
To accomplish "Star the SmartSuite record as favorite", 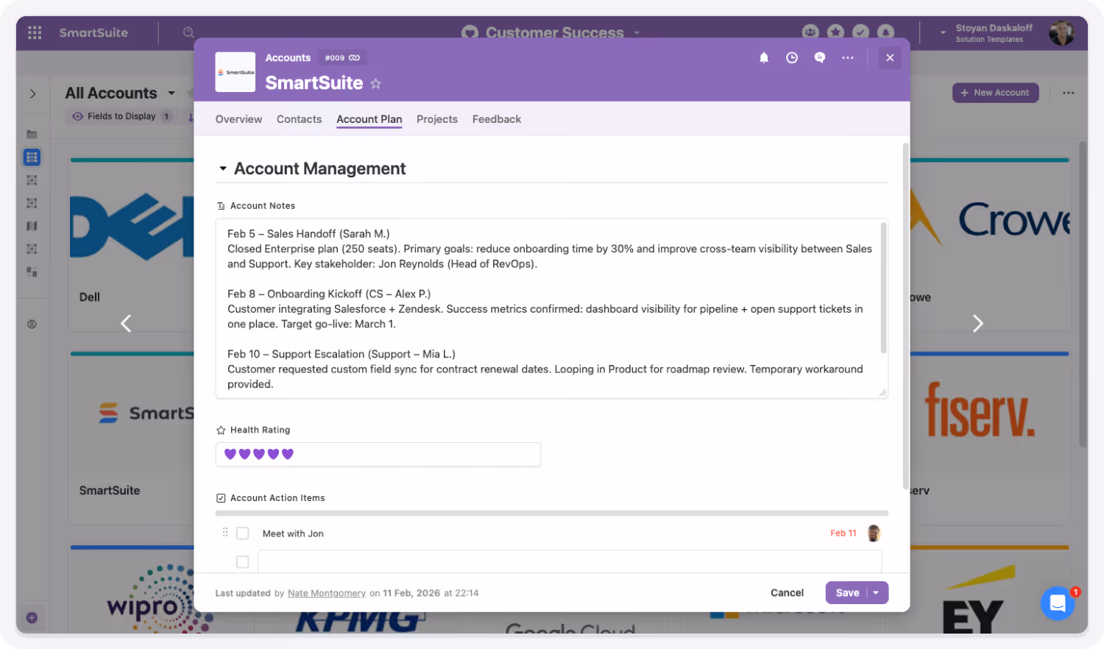I will tap(375, 84).
